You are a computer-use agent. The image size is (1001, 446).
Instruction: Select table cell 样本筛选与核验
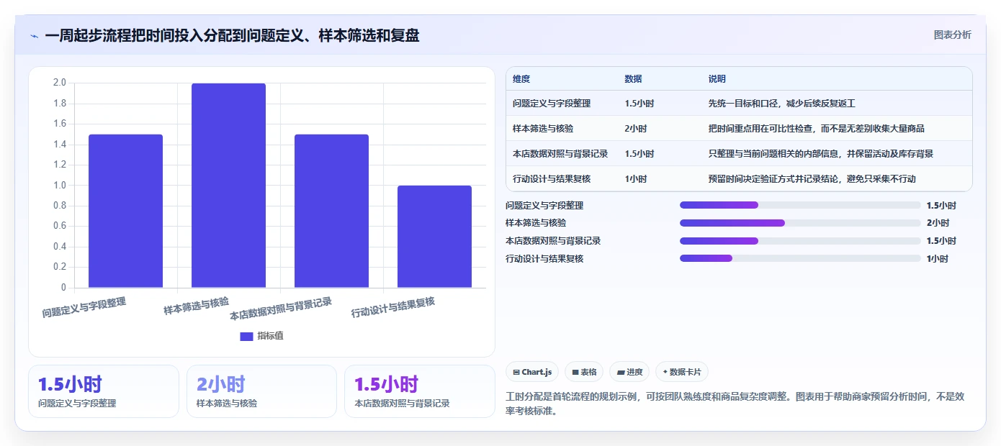[543, 129]
